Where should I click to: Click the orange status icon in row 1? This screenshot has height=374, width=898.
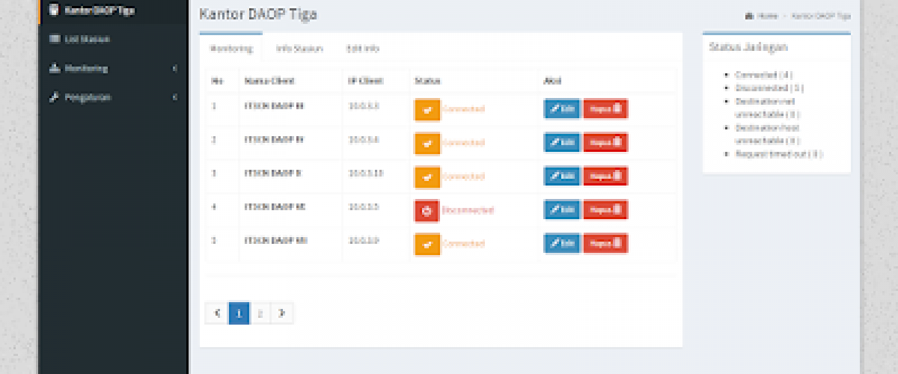point(427,109)
